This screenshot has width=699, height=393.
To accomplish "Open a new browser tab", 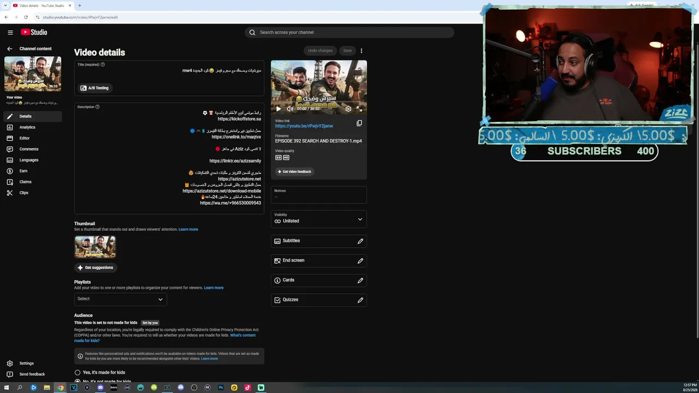I will 80,5.
